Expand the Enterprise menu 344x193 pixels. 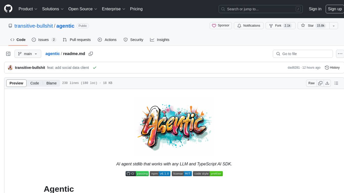coord(114,9)
